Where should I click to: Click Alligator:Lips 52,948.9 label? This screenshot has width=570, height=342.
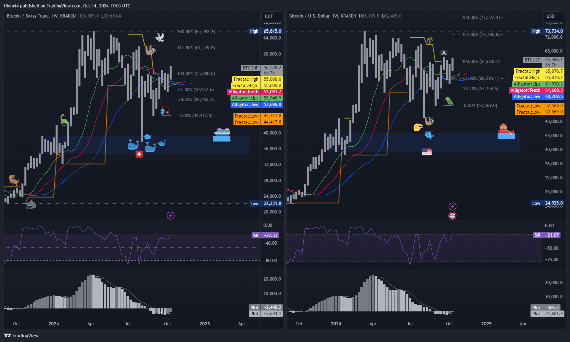(x=257, y=98)
